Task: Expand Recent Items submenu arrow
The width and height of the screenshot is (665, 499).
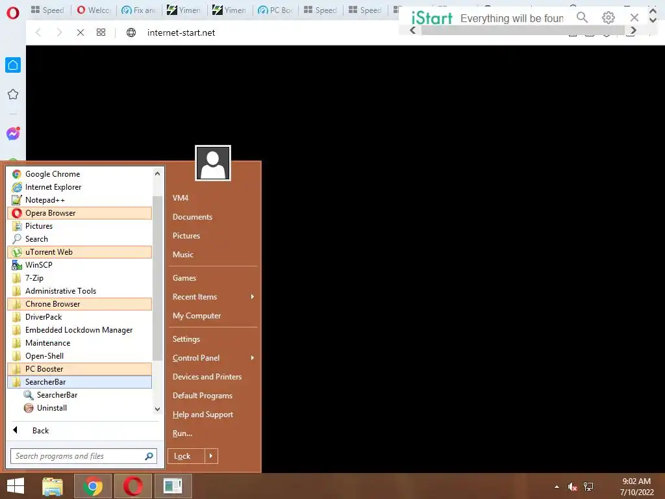Action: click(x=253, y=296)
